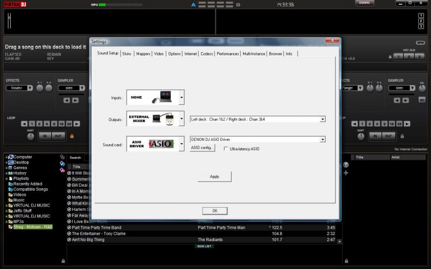
Task: Select waveform view 2 at top right
Action: 421,21
